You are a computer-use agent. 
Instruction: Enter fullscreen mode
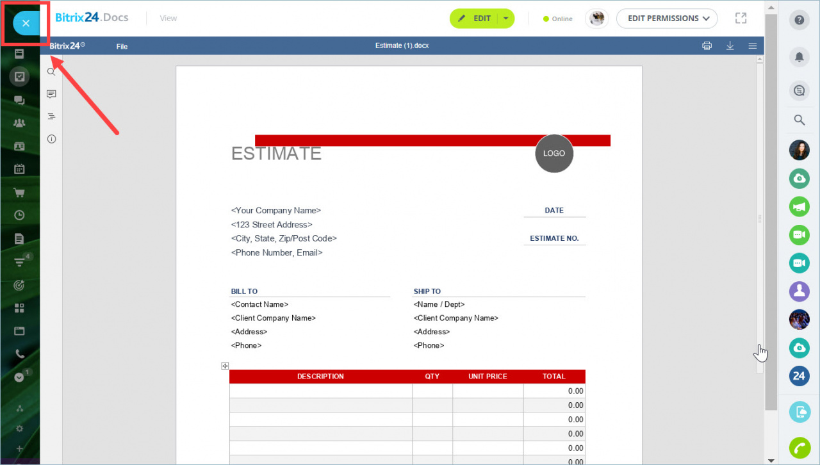(x=741, y=19)
